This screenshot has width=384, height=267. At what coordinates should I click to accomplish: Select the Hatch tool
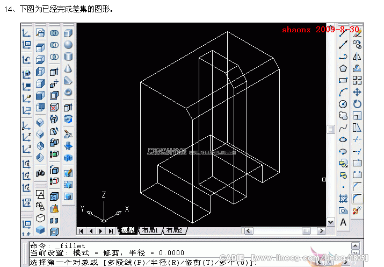343,199
